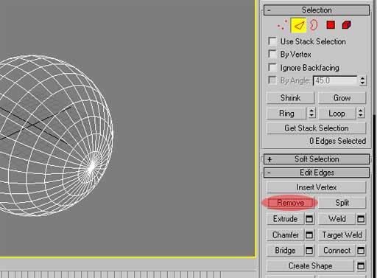Select the Border sub-object level icon

pyautogui.click(x=314, y=25)
